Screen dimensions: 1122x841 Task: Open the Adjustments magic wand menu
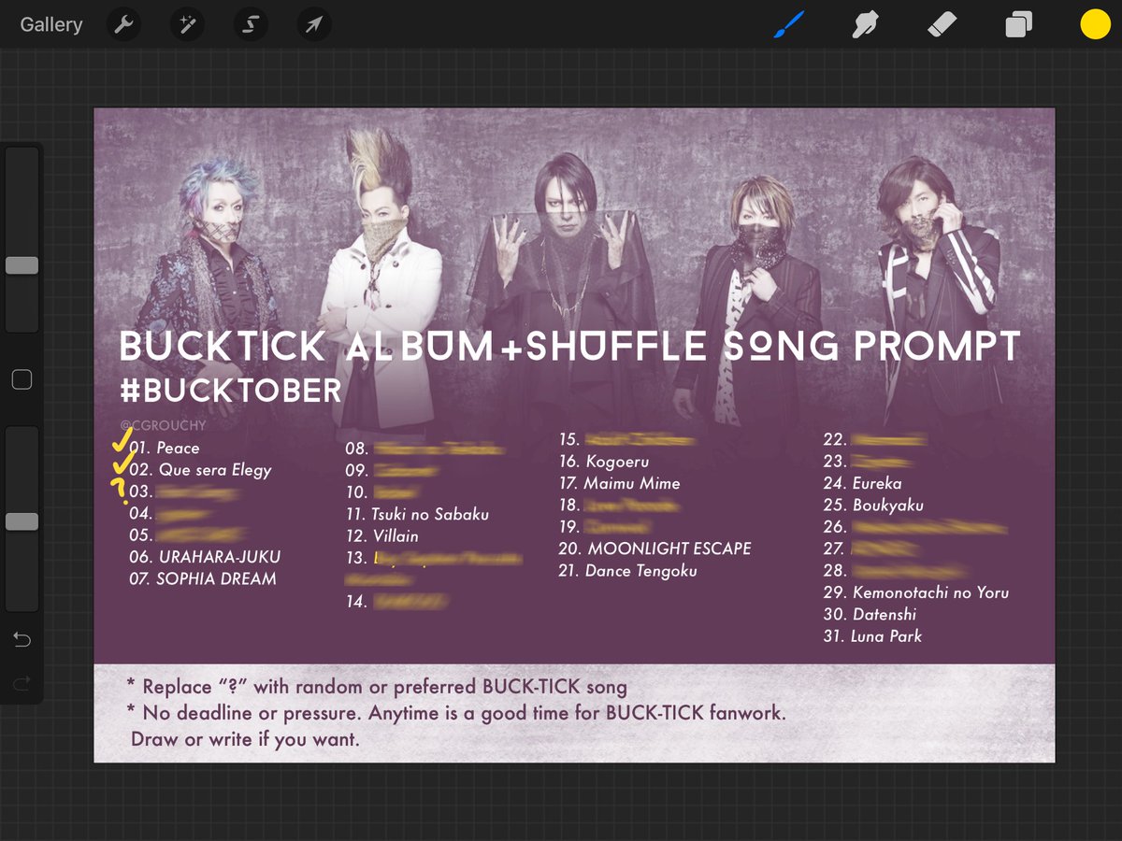187,24
